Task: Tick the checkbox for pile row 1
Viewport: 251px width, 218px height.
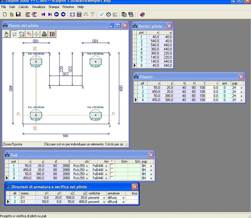Action: (x=112, y=166)
